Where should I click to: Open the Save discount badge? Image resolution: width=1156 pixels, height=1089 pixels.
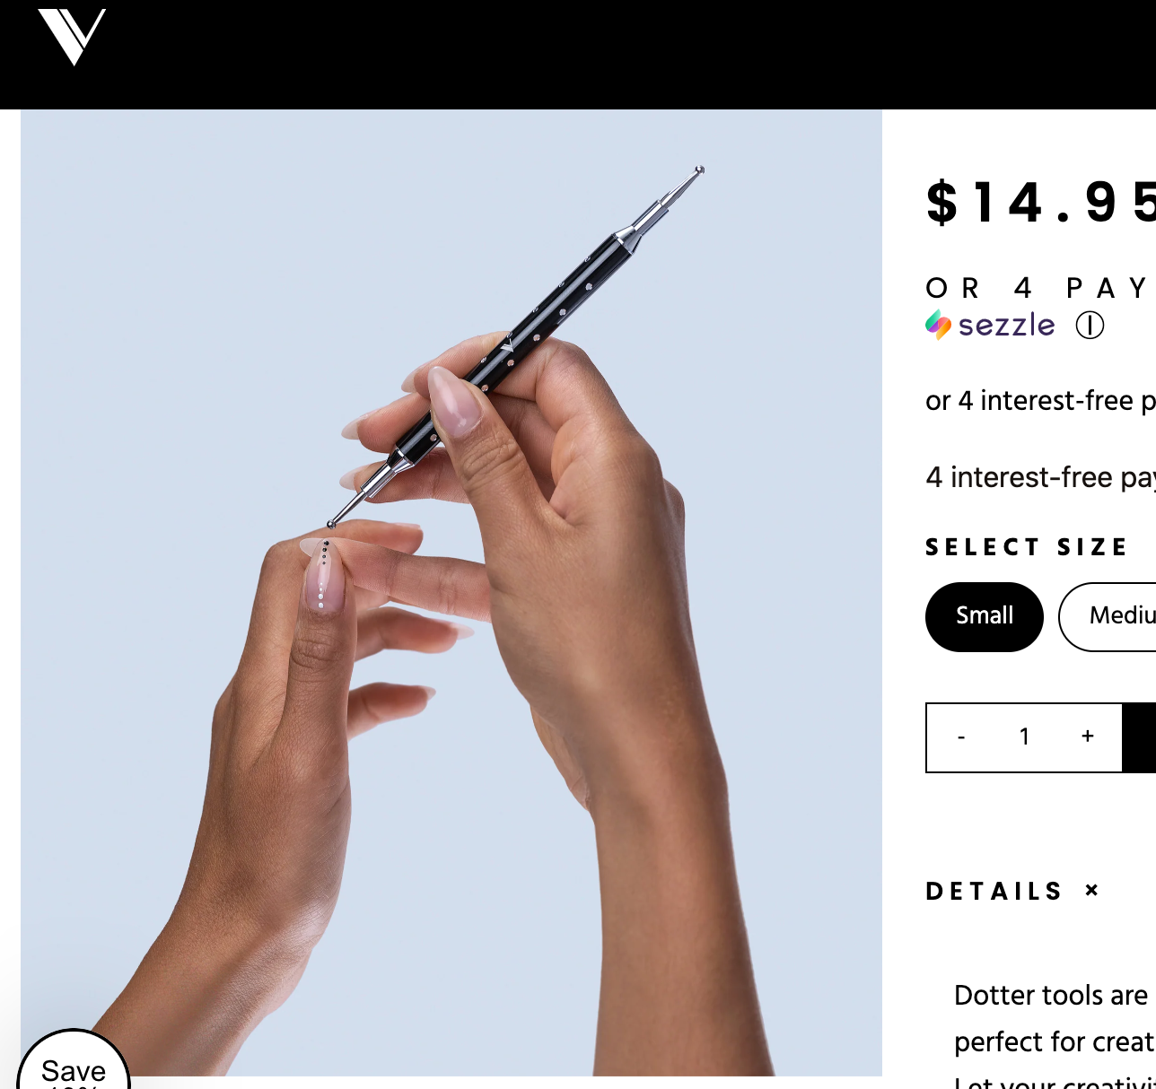[74, 1060]
